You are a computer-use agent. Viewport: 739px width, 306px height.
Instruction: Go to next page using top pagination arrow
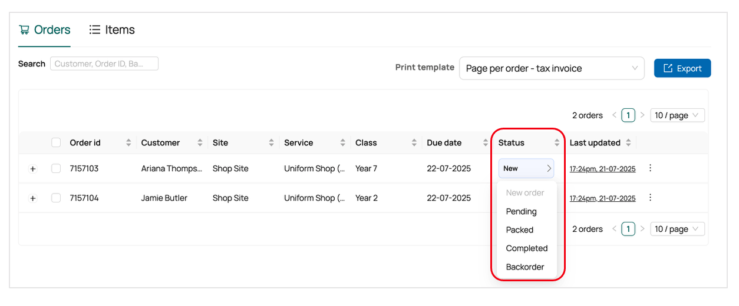tap(642, 115)
